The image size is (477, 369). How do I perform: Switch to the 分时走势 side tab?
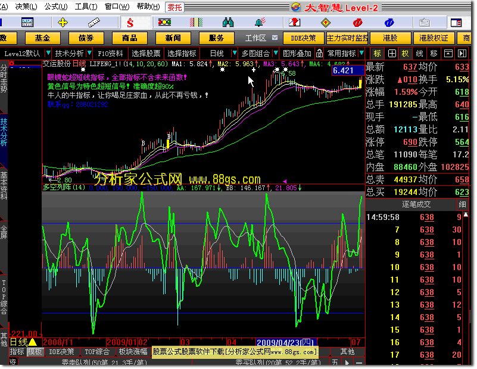pyautogui.click(x=4, y=79)
